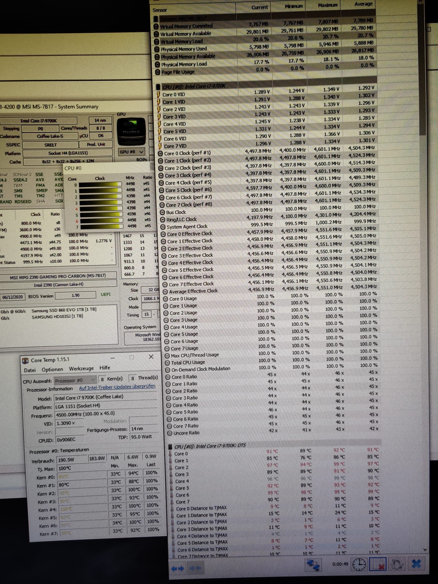This screenshot has height=584, width=438.
Task: Click the Core 0 clock bar in CPU #0 panel
Action: (x=101, y=184)
